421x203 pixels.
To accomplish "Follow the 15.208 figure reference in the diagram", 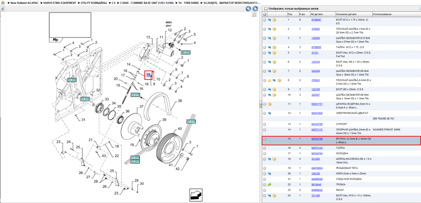I will [85, 99].
